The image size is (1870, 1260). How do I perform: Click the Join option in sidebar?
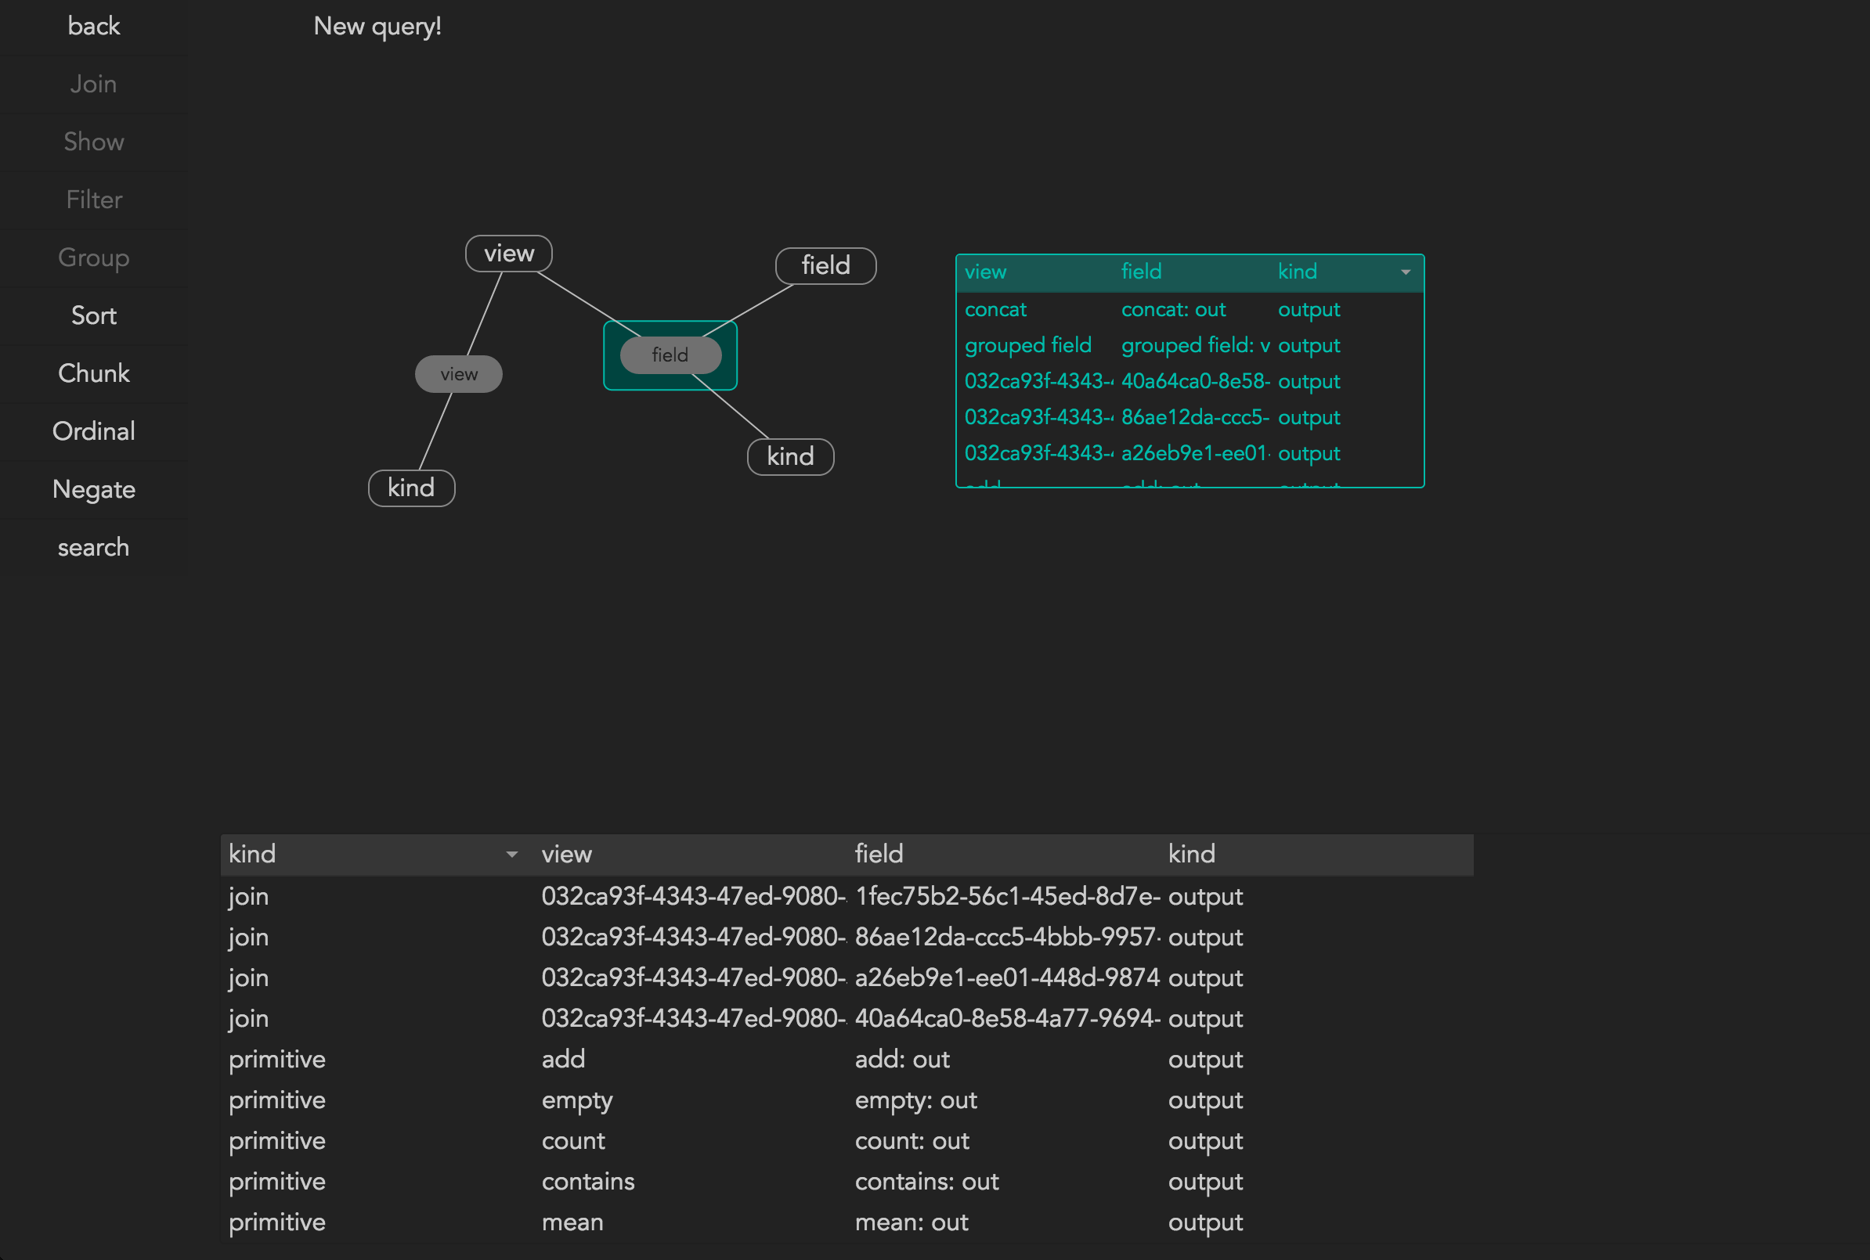[x=93, y=85]
